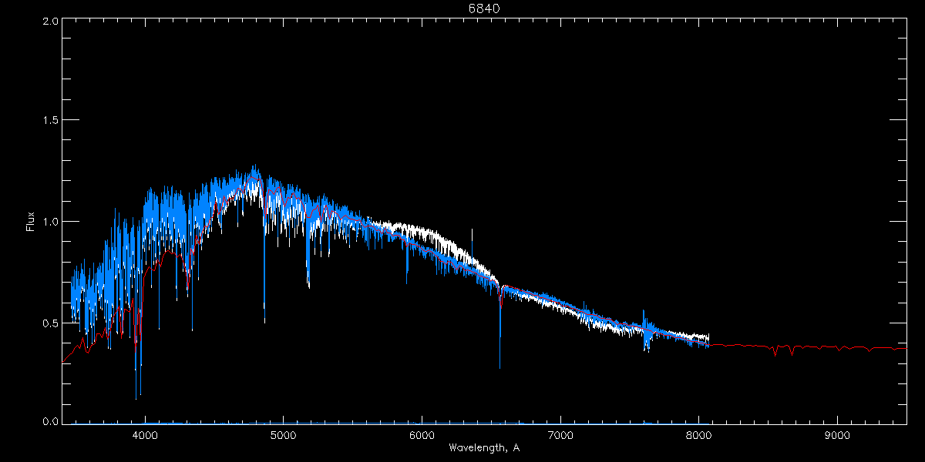Click the 2.0 y-axis tick label
The image size is (925, 462).
coord(48,22)
